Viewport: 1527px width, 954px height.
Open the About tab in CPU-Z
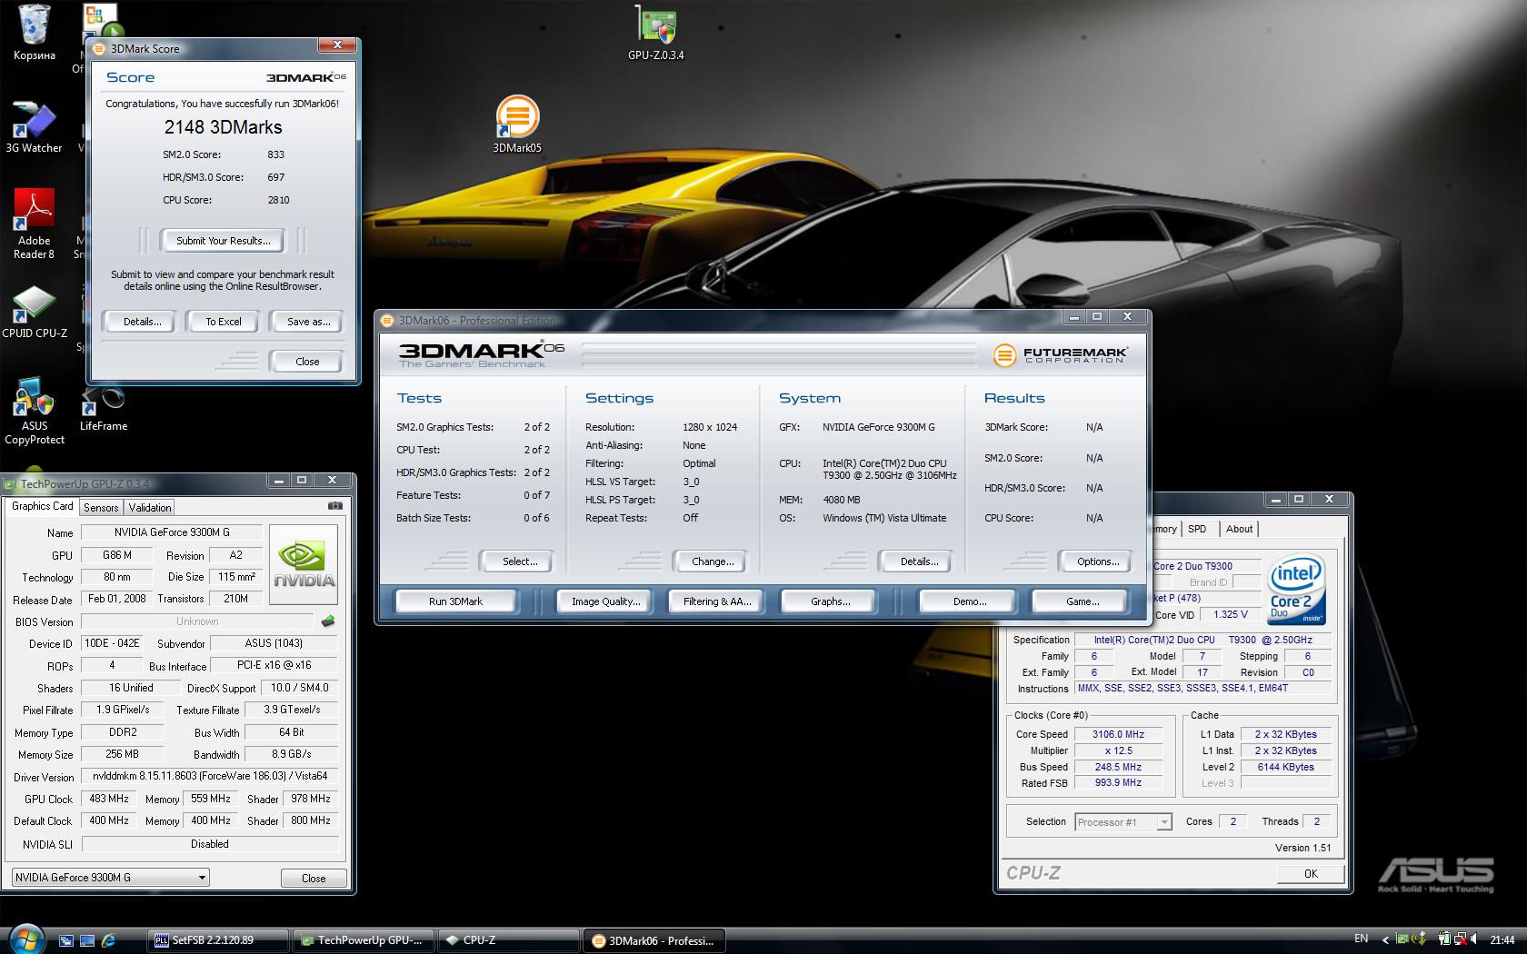click(x=1239, y=529)
